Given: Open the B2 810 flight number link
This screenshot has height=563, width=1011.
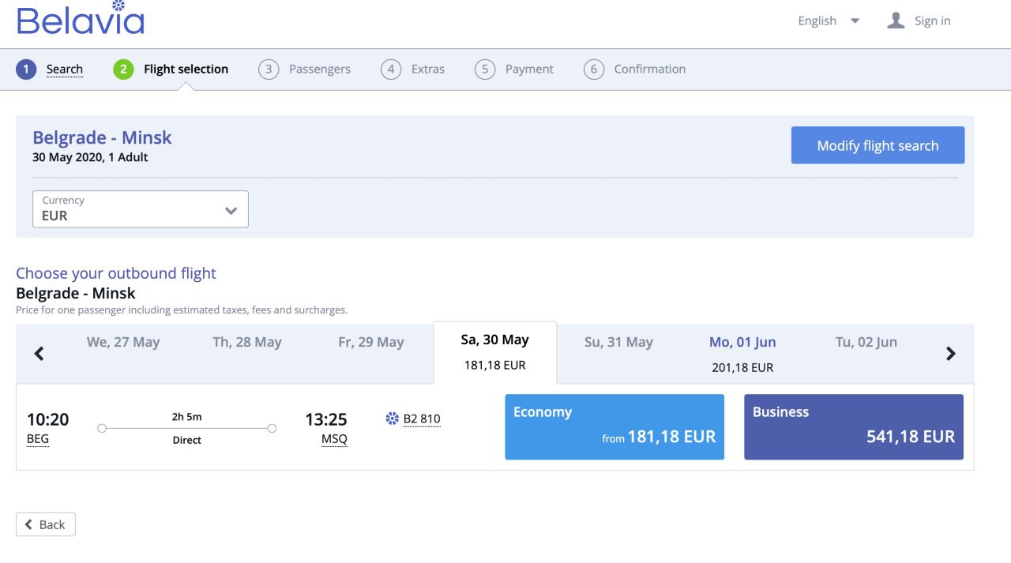Looking at the screenshot, I should pyautogui.click(x=422, y=419).
